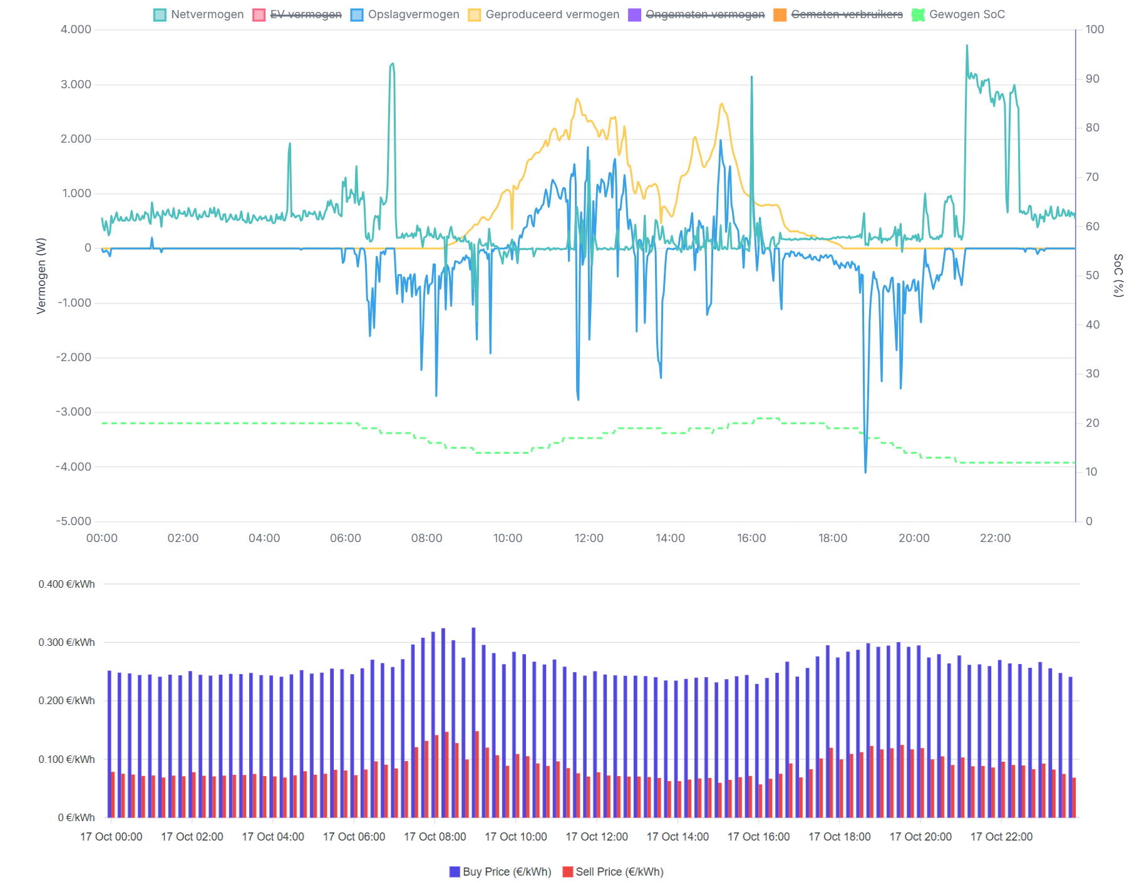
Task: Click the 22:00 time axis label
Action: (x=995, y=538)
